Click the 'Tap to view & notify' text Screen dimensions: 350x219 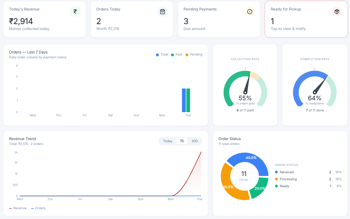[x=288, y=29]
